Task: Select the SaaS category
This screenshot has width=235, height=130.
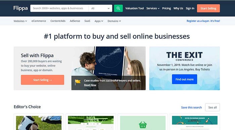Action: [x=87, y=21]
